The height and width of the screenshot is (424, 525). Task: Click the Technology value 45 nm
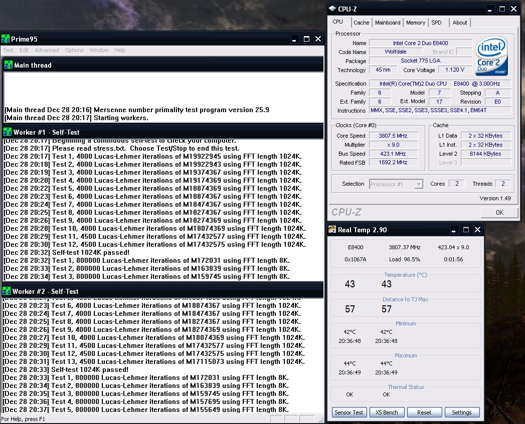coord(383,70)
